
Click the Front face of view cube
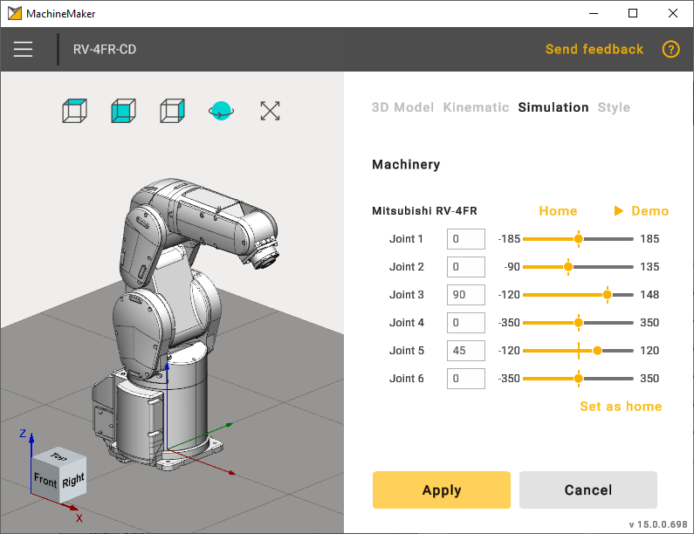point(45,479)
